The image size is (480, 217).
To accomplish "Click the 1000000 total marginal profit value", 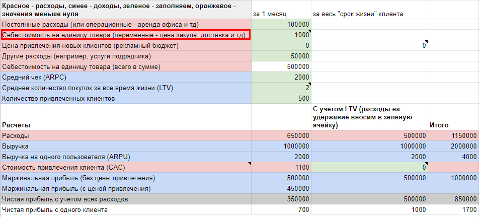I will click(453, 178).
